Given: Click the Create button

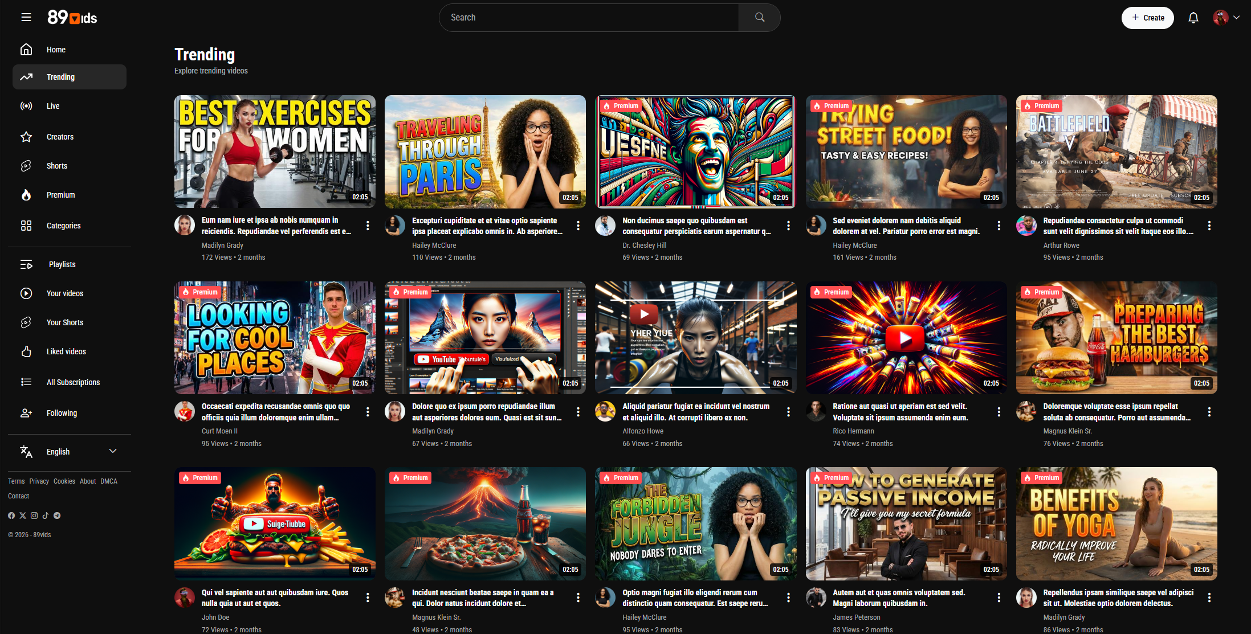Looking at the screenshot, I should [x=1147, y=18].
